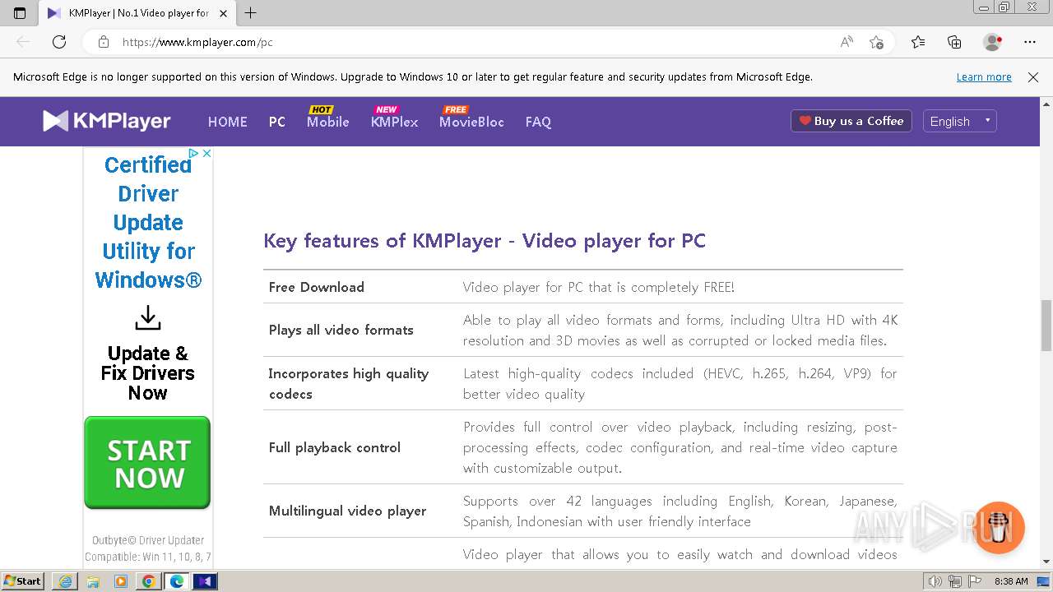Click Buy us a Coffee button
The width and height of the screenshot is (1053, 592).
point(851,121)
